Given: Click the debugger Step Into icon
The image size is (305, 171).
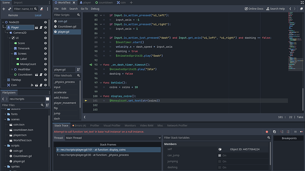Looking at the screenshot, I should pos(282,132).
